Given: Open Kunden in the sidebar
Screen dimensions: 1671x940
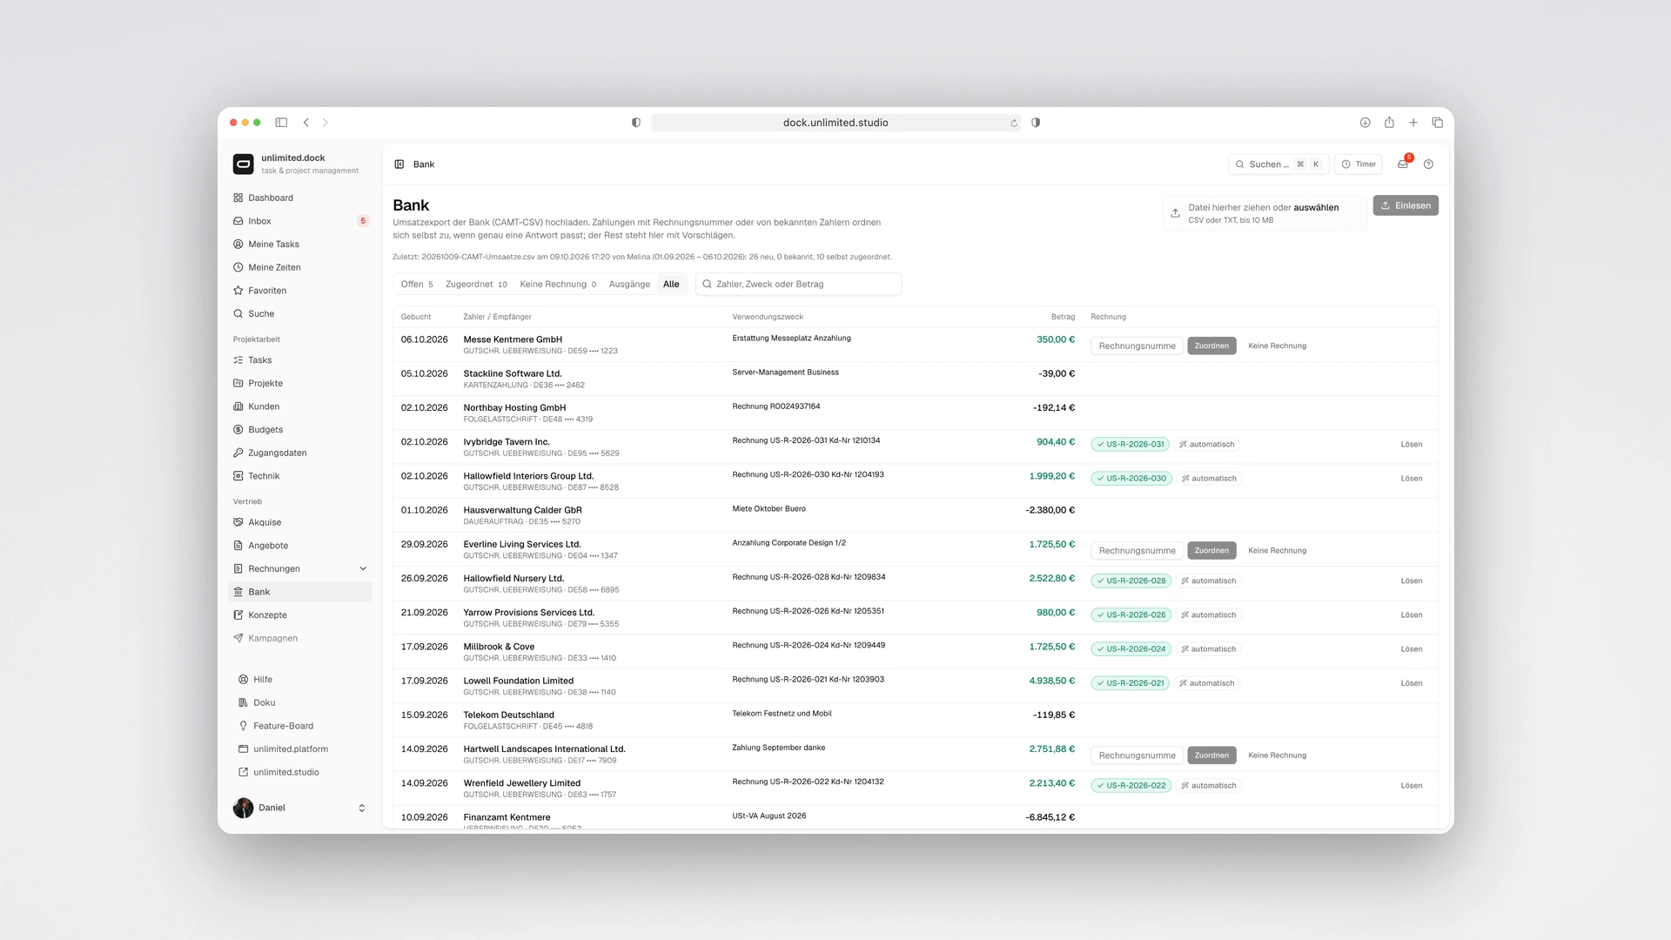Looking at the screenshot, I should pos(300,406).
